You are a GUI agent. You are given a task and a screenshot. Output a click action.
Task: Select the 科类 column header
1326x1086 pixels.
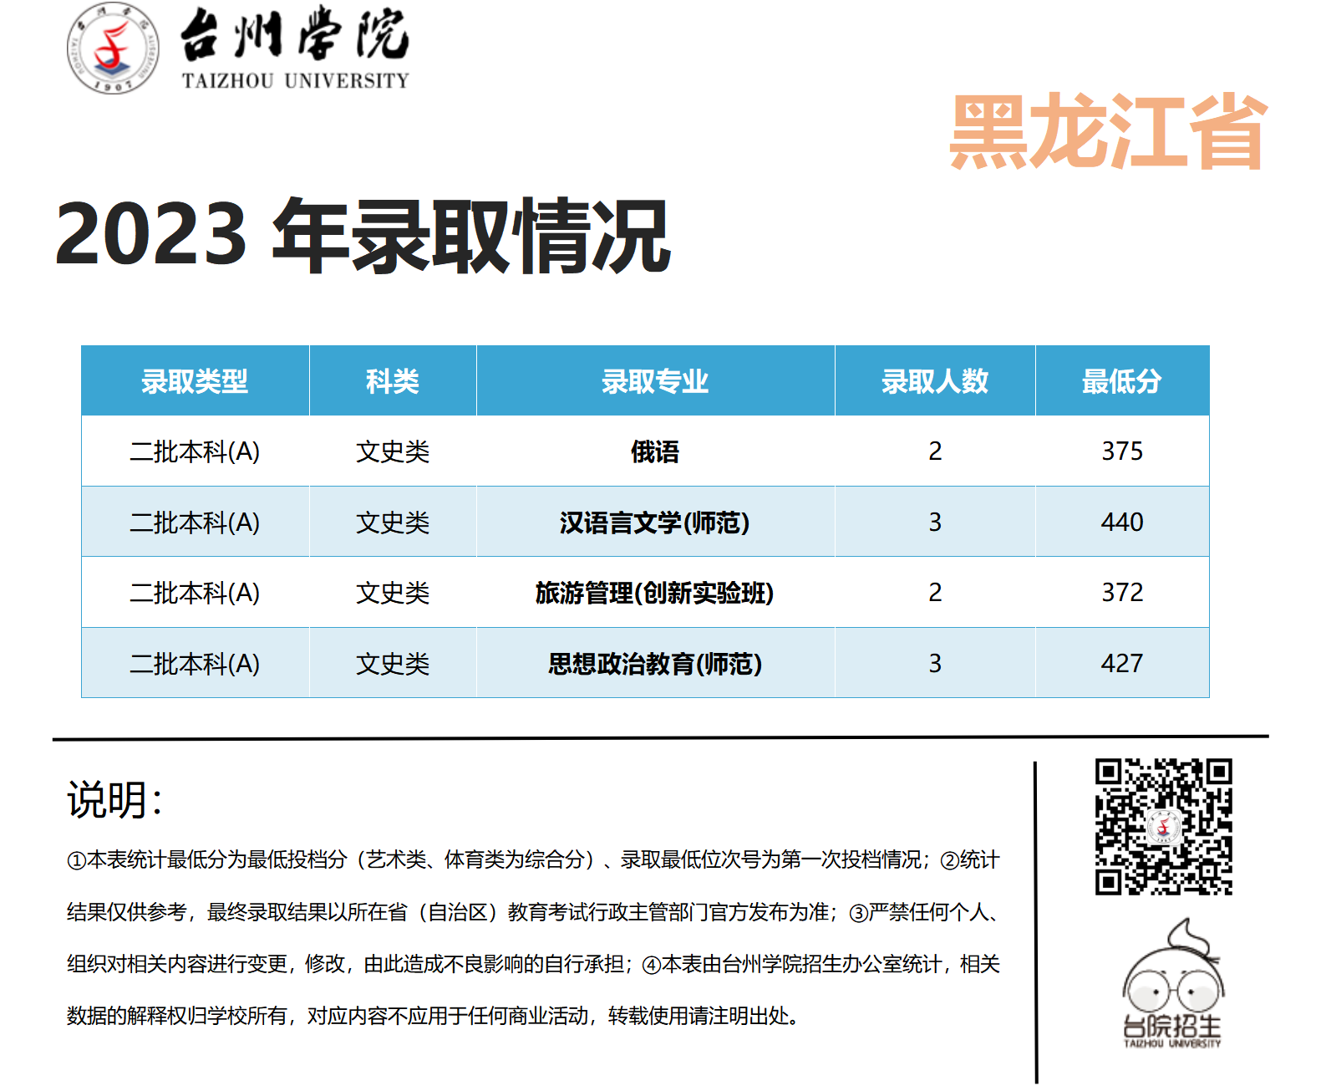click(x=392, y=381)
